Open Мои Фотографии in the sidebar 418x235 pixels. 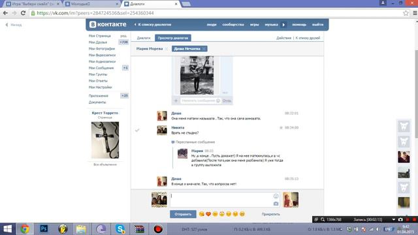[x=102, y=49]
